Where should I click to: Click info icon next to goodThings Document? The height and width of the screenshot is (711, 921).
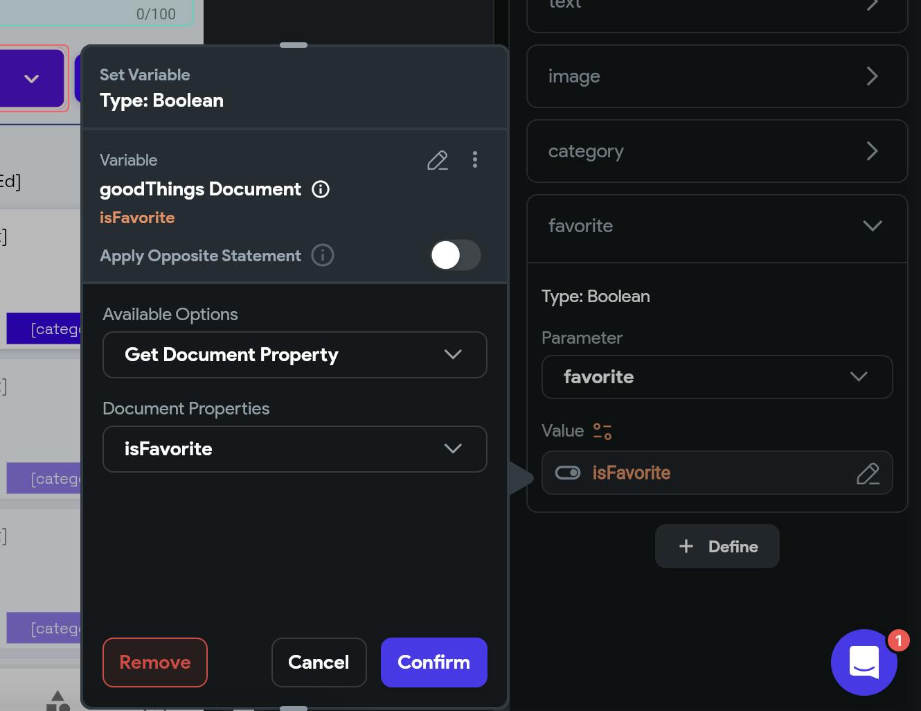(321, 189)
